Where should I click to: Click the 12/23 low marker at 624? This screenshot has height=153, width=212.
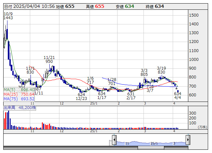tap(81, 96)
